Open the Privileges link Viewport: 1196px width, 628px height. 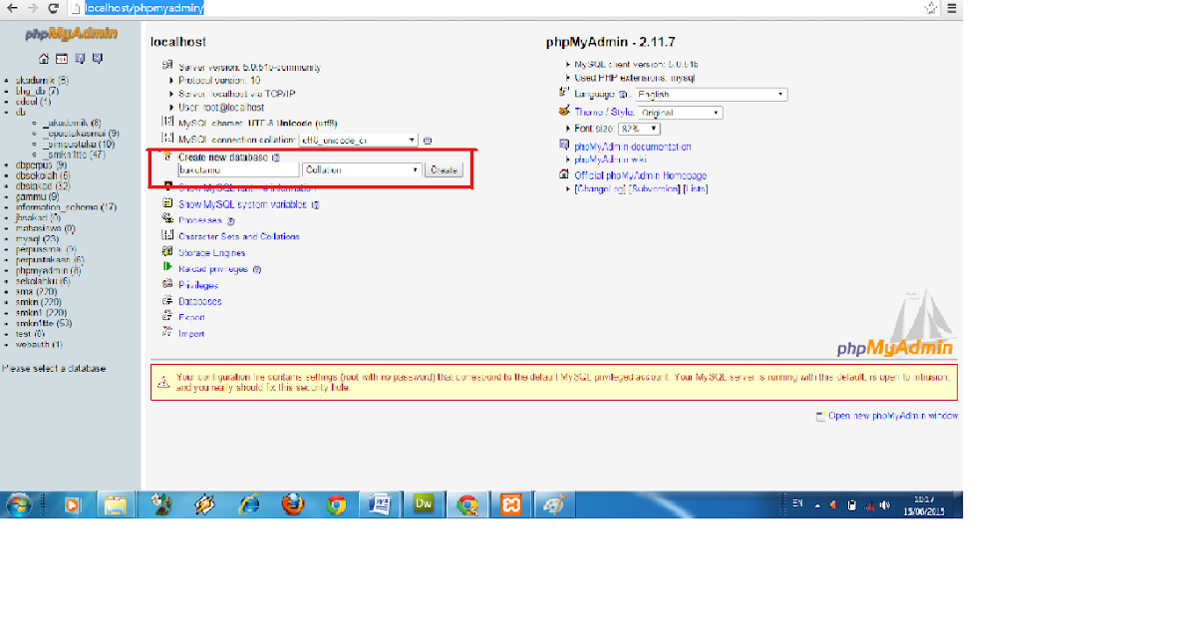[x=198, y=285]
